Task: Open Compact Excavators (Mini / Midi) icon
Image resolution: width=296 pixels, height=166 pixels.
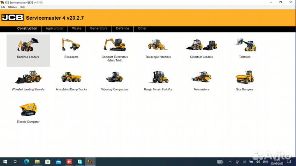Action: pos(115,45)
